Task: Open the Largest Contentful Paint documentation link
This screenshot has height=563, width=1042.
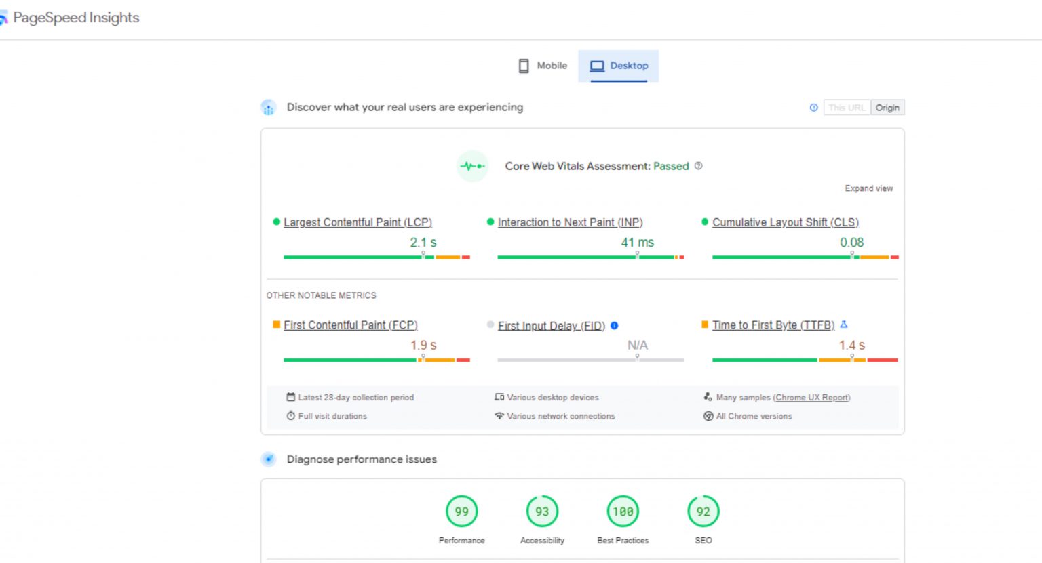Action: [358, 222]
